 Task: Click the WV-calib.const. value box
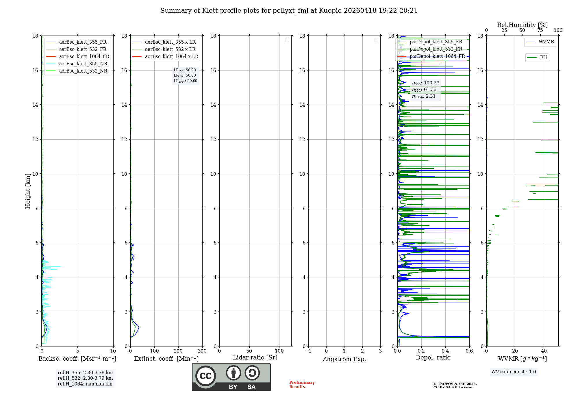(514, 372)
